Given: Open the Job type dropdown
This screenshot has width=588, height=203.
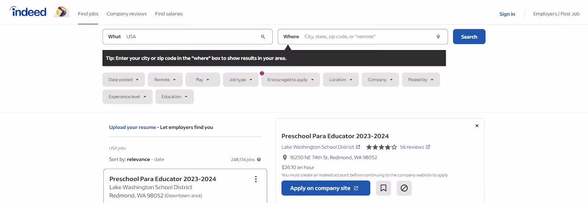Looking at the screenshot, I should [240, 80].
